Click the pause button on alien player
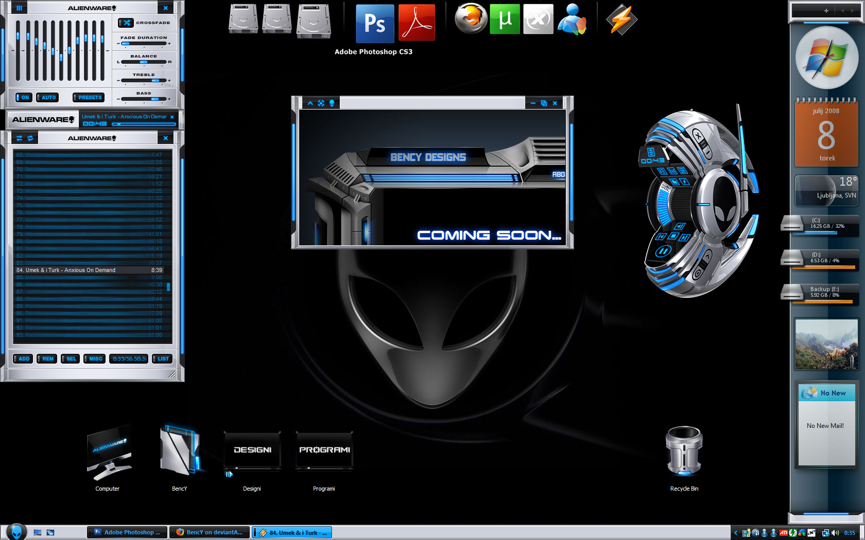Image resolution: width=865 pixels, height=540 pixels. pos(663,252)
